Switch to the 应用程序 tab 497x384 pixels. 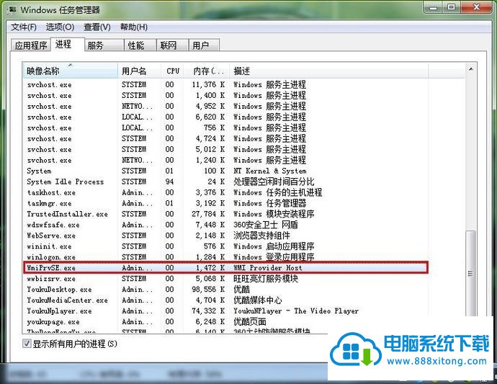31,45
